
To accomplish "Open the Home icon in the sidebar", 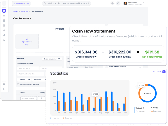I will [x=4, y=11].
